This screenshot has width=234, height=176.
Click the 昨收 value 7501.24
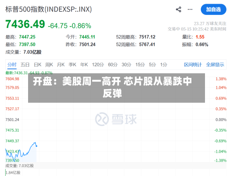[x=87, y=44]
